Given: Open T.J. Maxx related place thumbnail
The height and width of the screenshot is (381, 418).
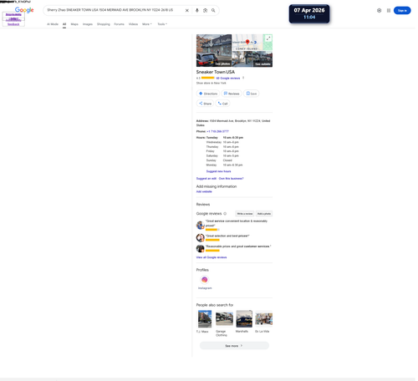Looking at the screenshot, I should [205, 319].
